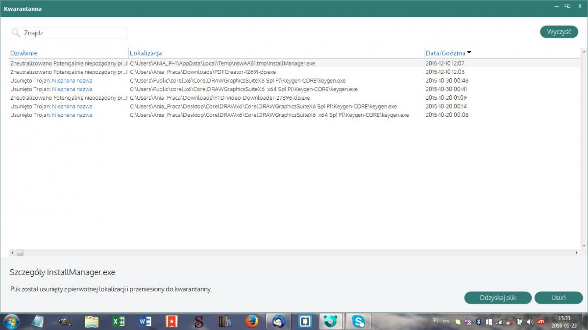This screenshot has width=588, height=330.
Task: Click the date 2015-12-10 12:03
Action: point(445,72)
